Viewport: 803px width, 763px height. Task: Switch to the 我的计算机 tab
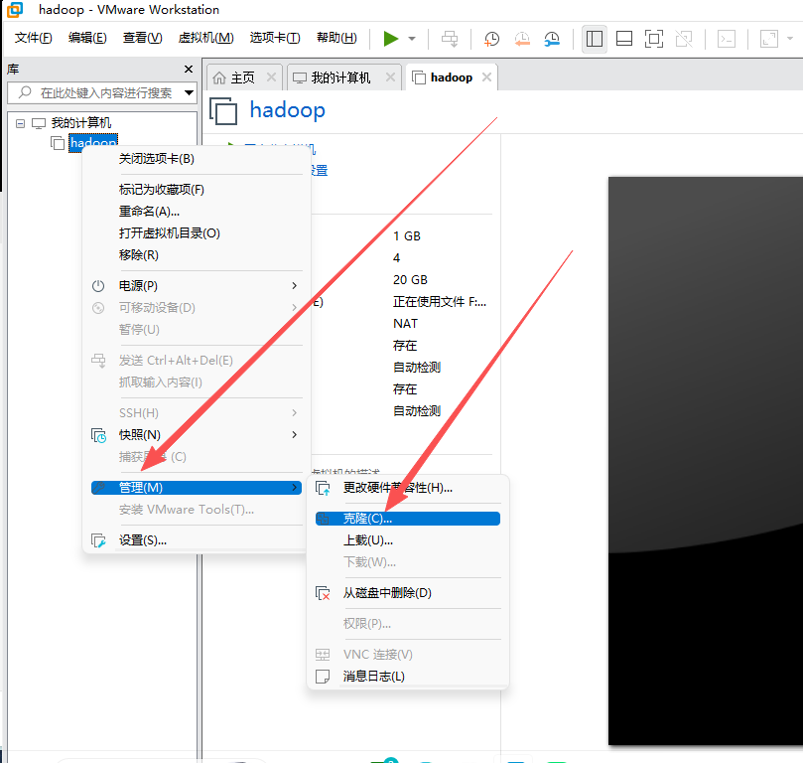point(340,77)
